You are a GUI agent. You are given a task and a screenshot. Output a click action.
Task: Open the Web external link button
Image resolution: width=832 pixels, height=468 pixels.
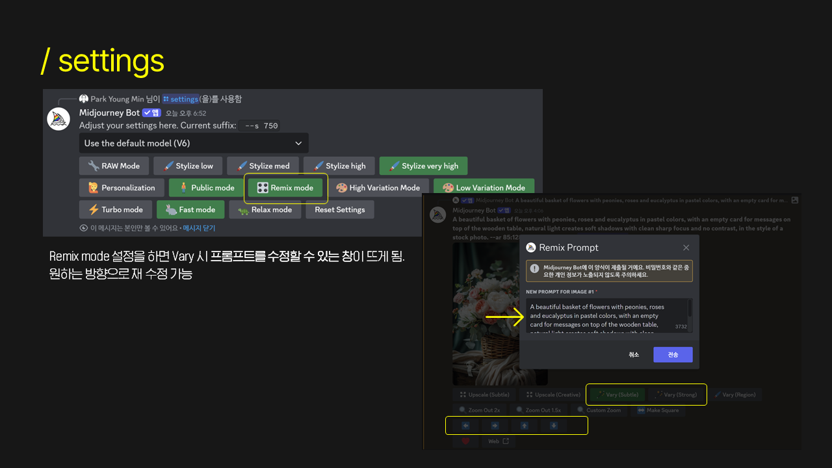pyautogui.click(x=499, y=441)
